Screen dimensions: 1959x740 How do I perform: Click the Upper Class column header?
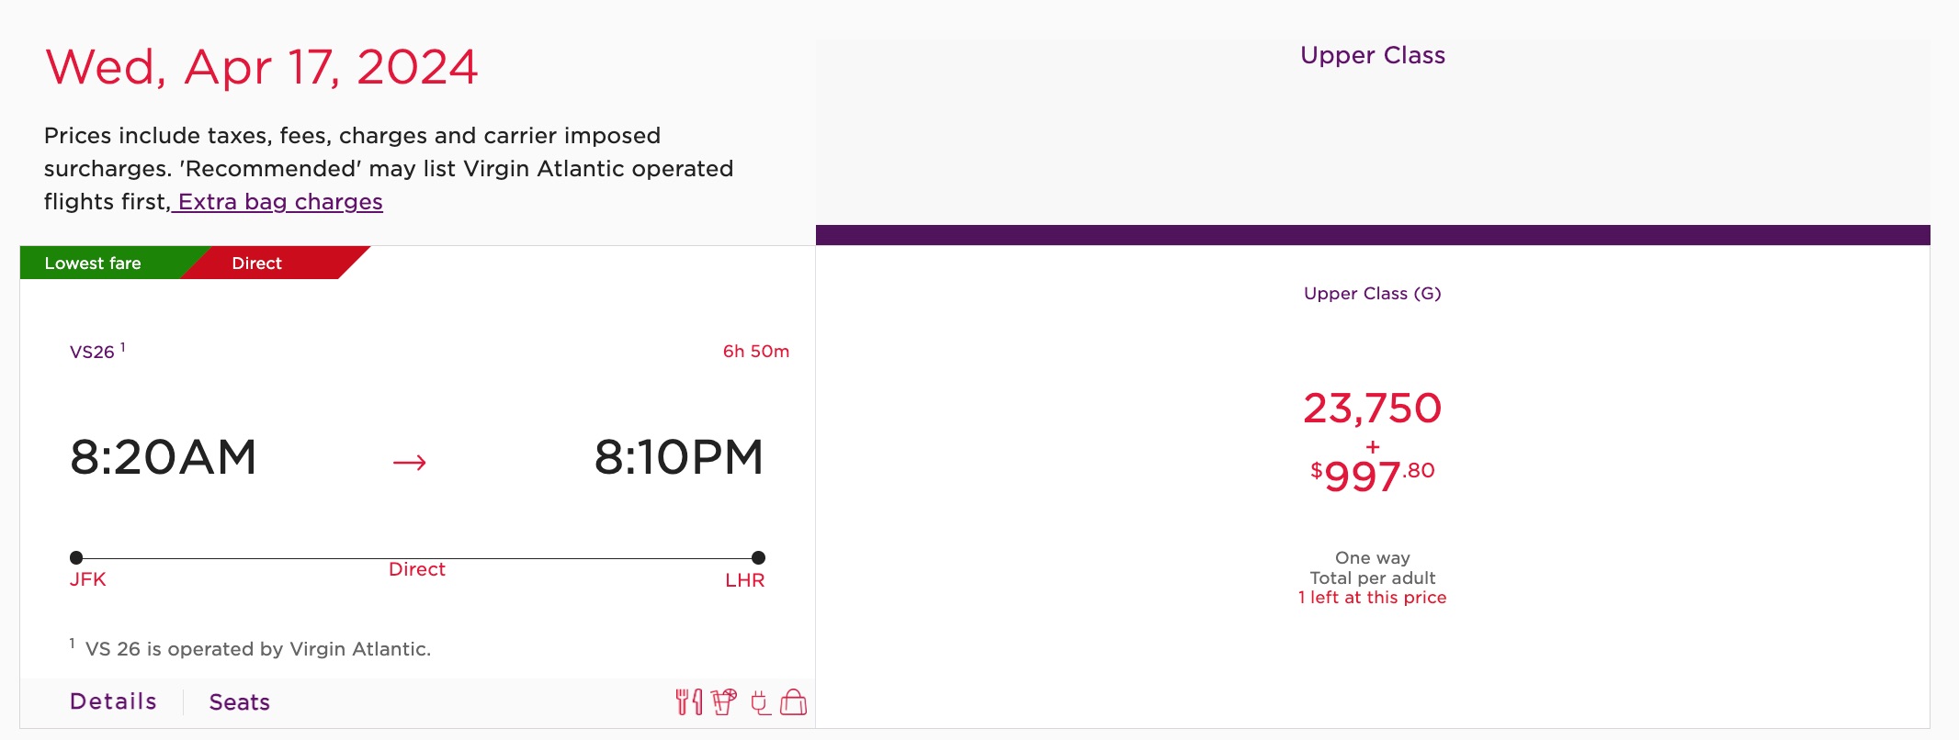1373,55
